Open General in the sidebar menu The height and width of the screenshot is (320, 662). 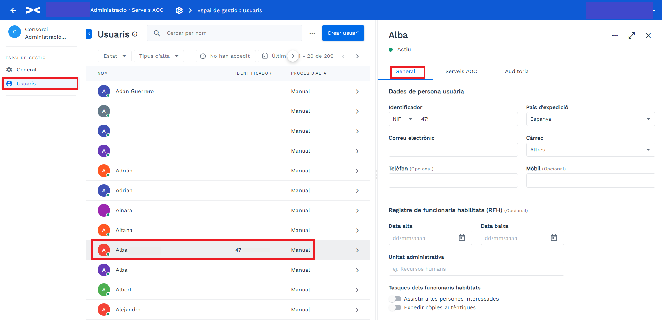pyautogui.click(x=26, y=70)
